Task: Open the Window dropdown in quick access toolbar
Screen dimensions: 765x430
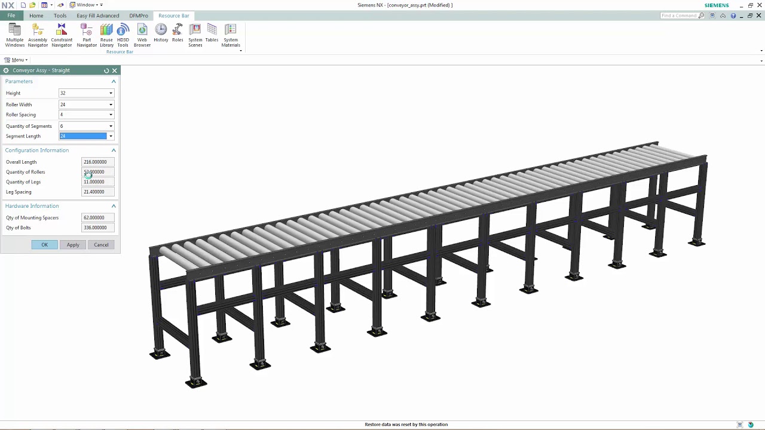Action: click(85, 5)
